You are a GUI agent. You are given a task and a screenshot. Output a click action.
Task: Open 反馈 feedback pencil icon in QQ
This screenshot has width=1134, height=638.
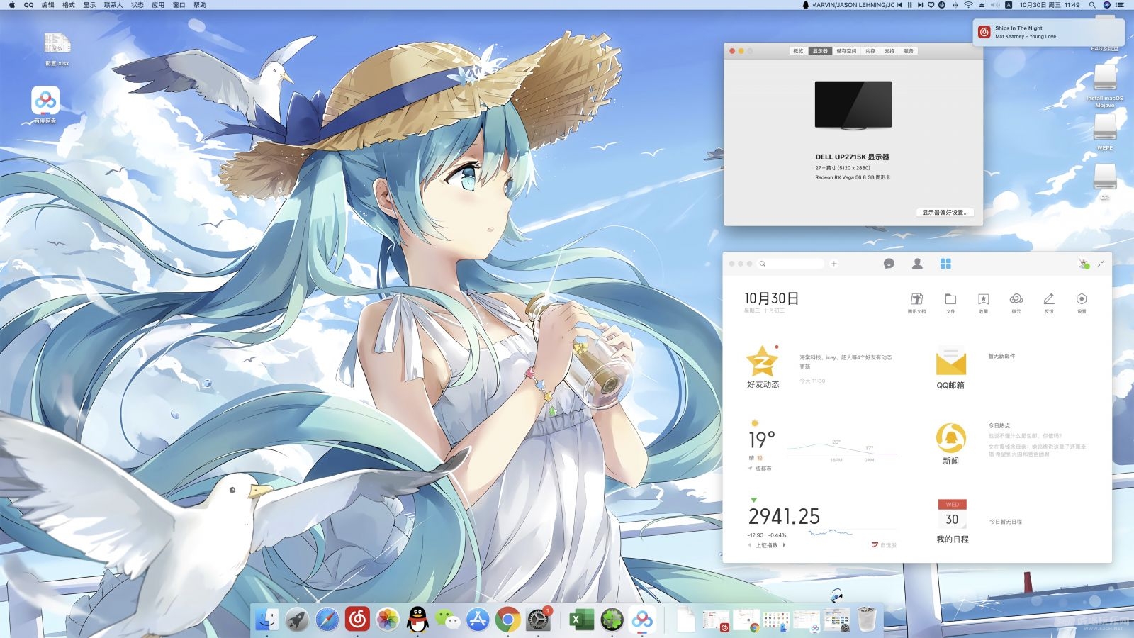1049,303
